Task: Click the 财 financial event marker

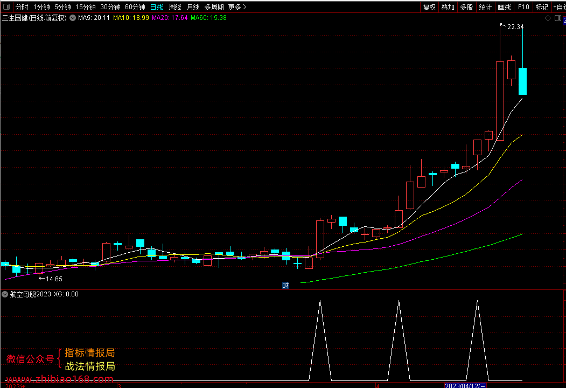Action: (285, 286)
